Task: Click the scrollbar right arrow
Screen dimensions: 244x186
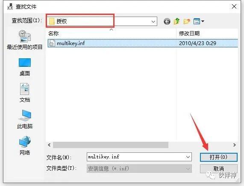Action: pos(235,145)
